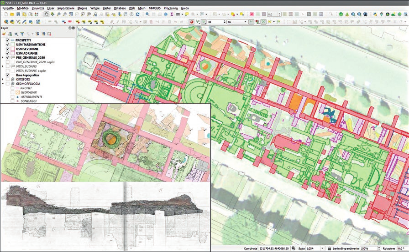Select the Pan Map hand tool
409x252 pixels.
(x=47, y=14)
